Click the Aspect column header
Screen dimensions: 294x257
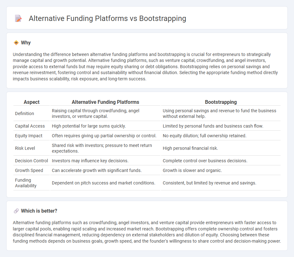pyautogui.click(x=32, y=102)
